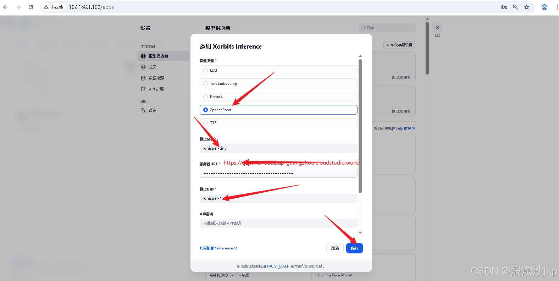Screen dimensions: 559x281
Task: Reload the page with refresh icon
Action: click(x=31, y=7)
